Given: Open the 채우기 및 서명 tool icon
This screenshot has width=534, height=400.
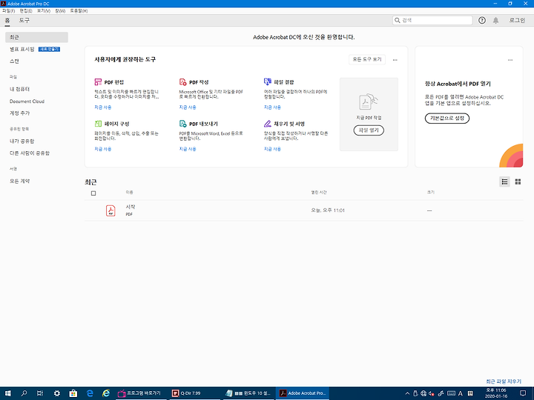Looking at the screenshot, I should coord(267,124).
